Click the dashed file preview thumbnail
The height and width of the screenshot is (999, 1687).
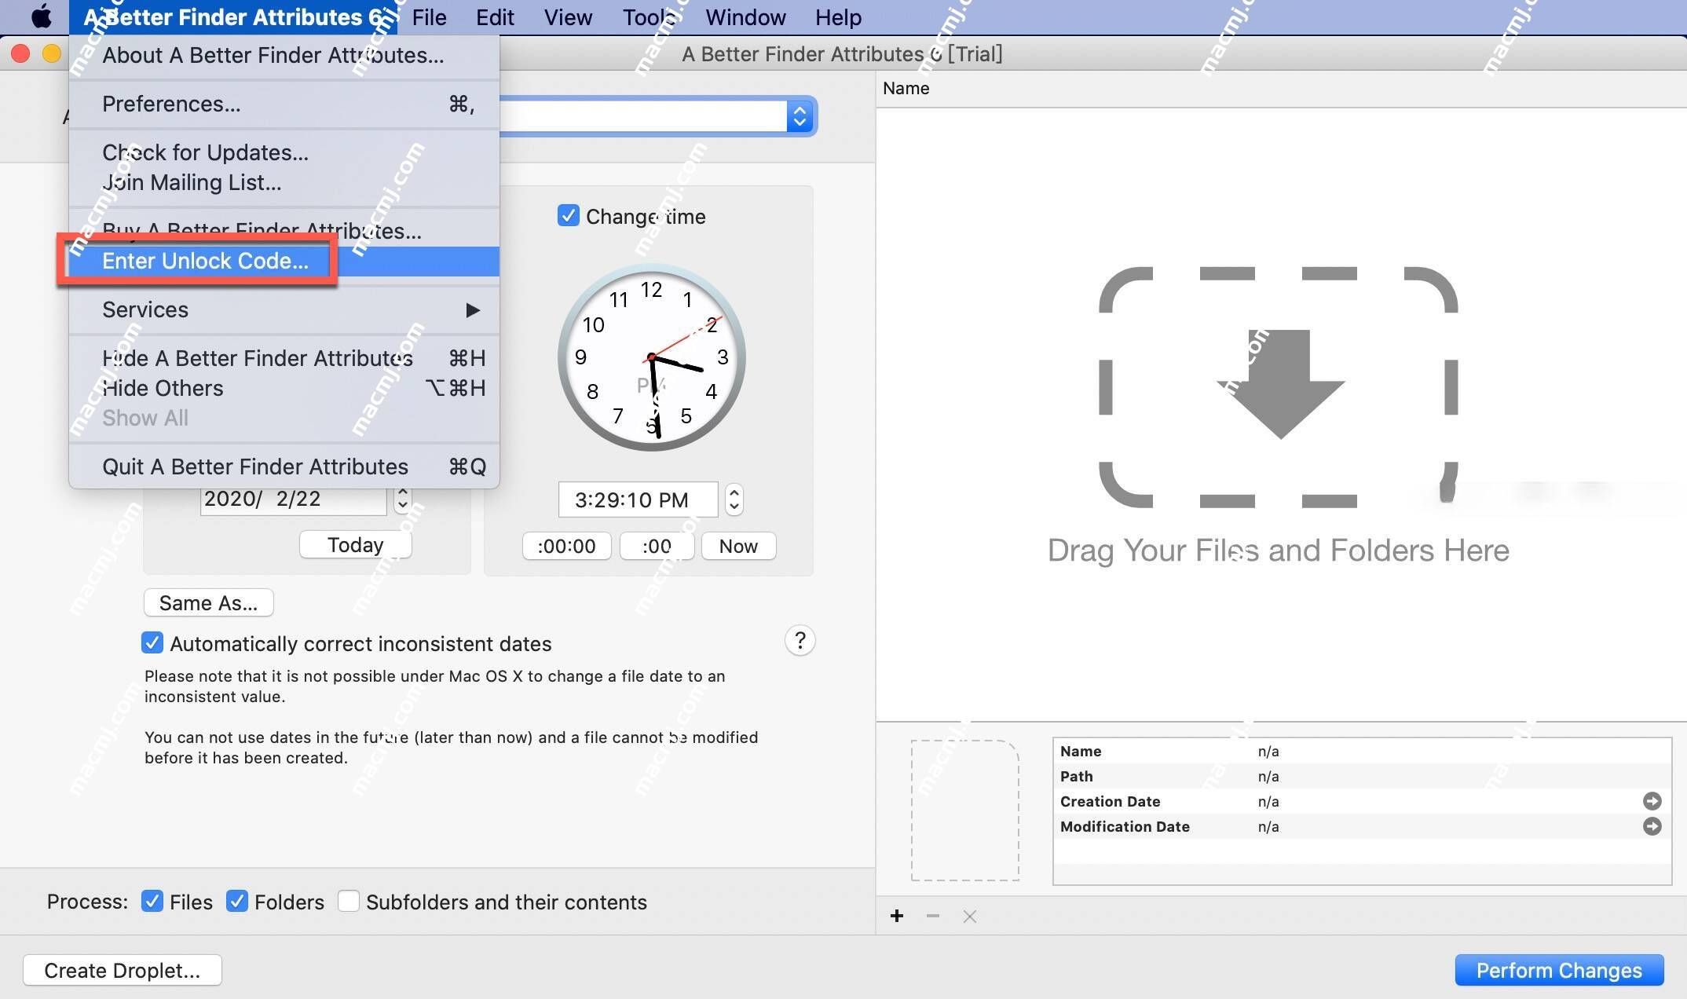(965, 810)
